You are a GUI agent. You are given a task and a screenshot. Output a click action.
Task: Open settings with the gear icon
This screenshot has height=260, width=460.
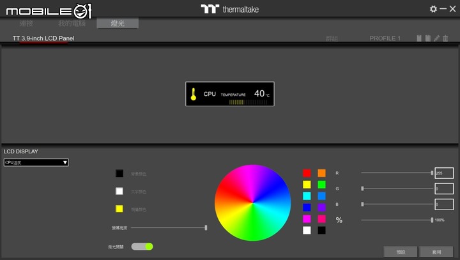click(x=433, y=9)
